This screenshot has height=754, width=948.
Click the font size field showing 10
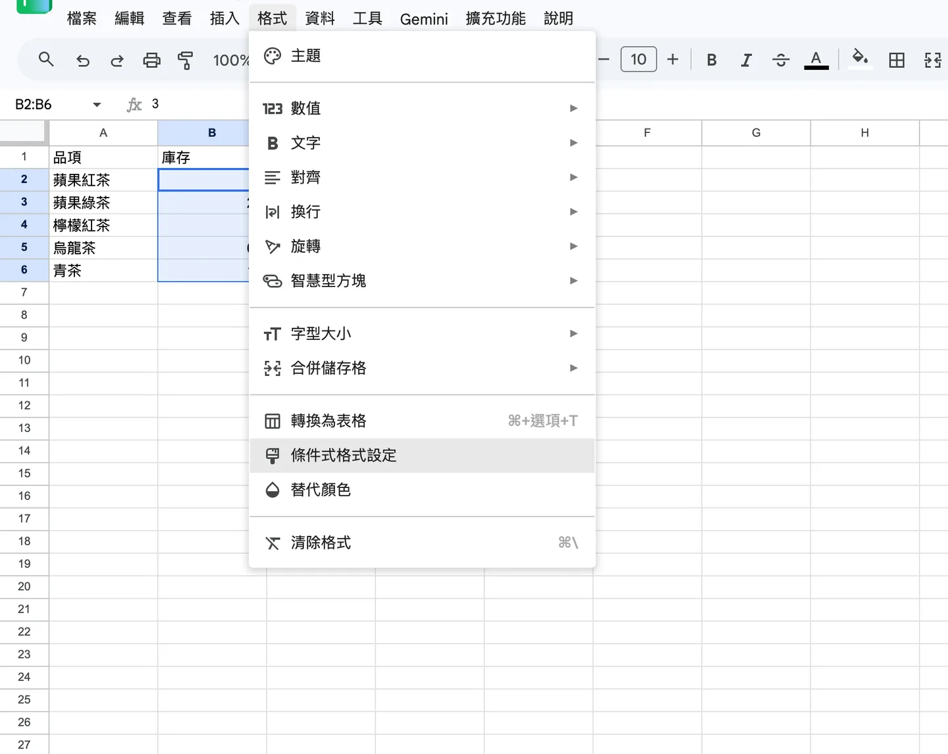[x=639, y=59]
